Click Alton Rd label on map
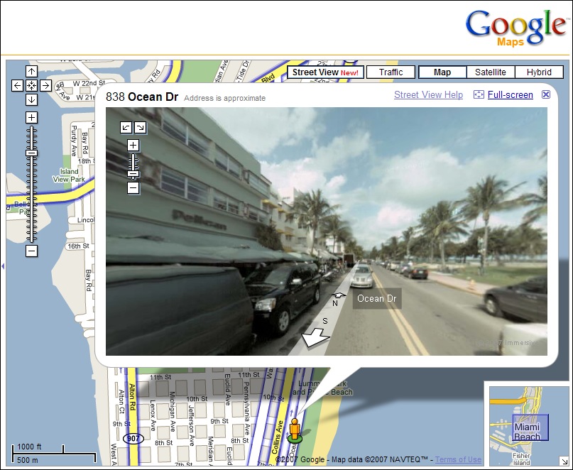573x470 pixels. tap(132, 397)
